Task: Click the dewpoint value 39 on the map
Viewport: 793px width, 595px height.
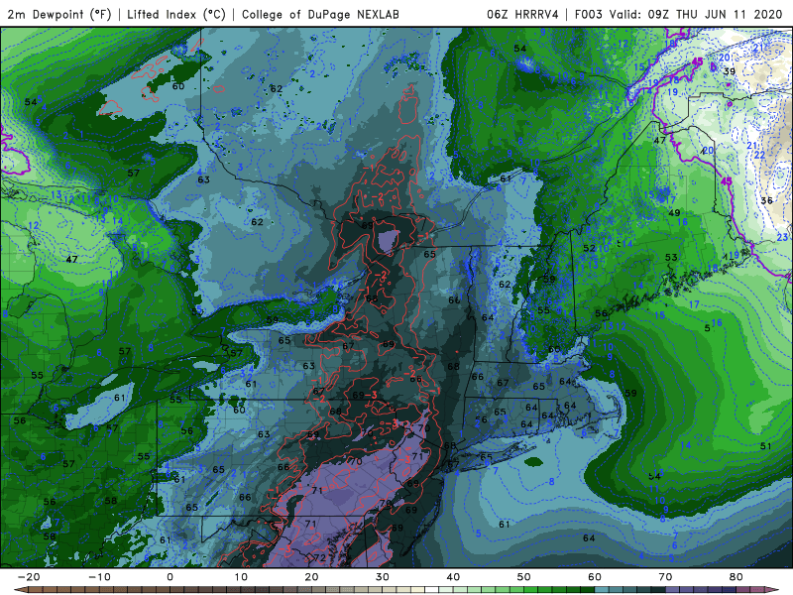Action: coord(729,71)
